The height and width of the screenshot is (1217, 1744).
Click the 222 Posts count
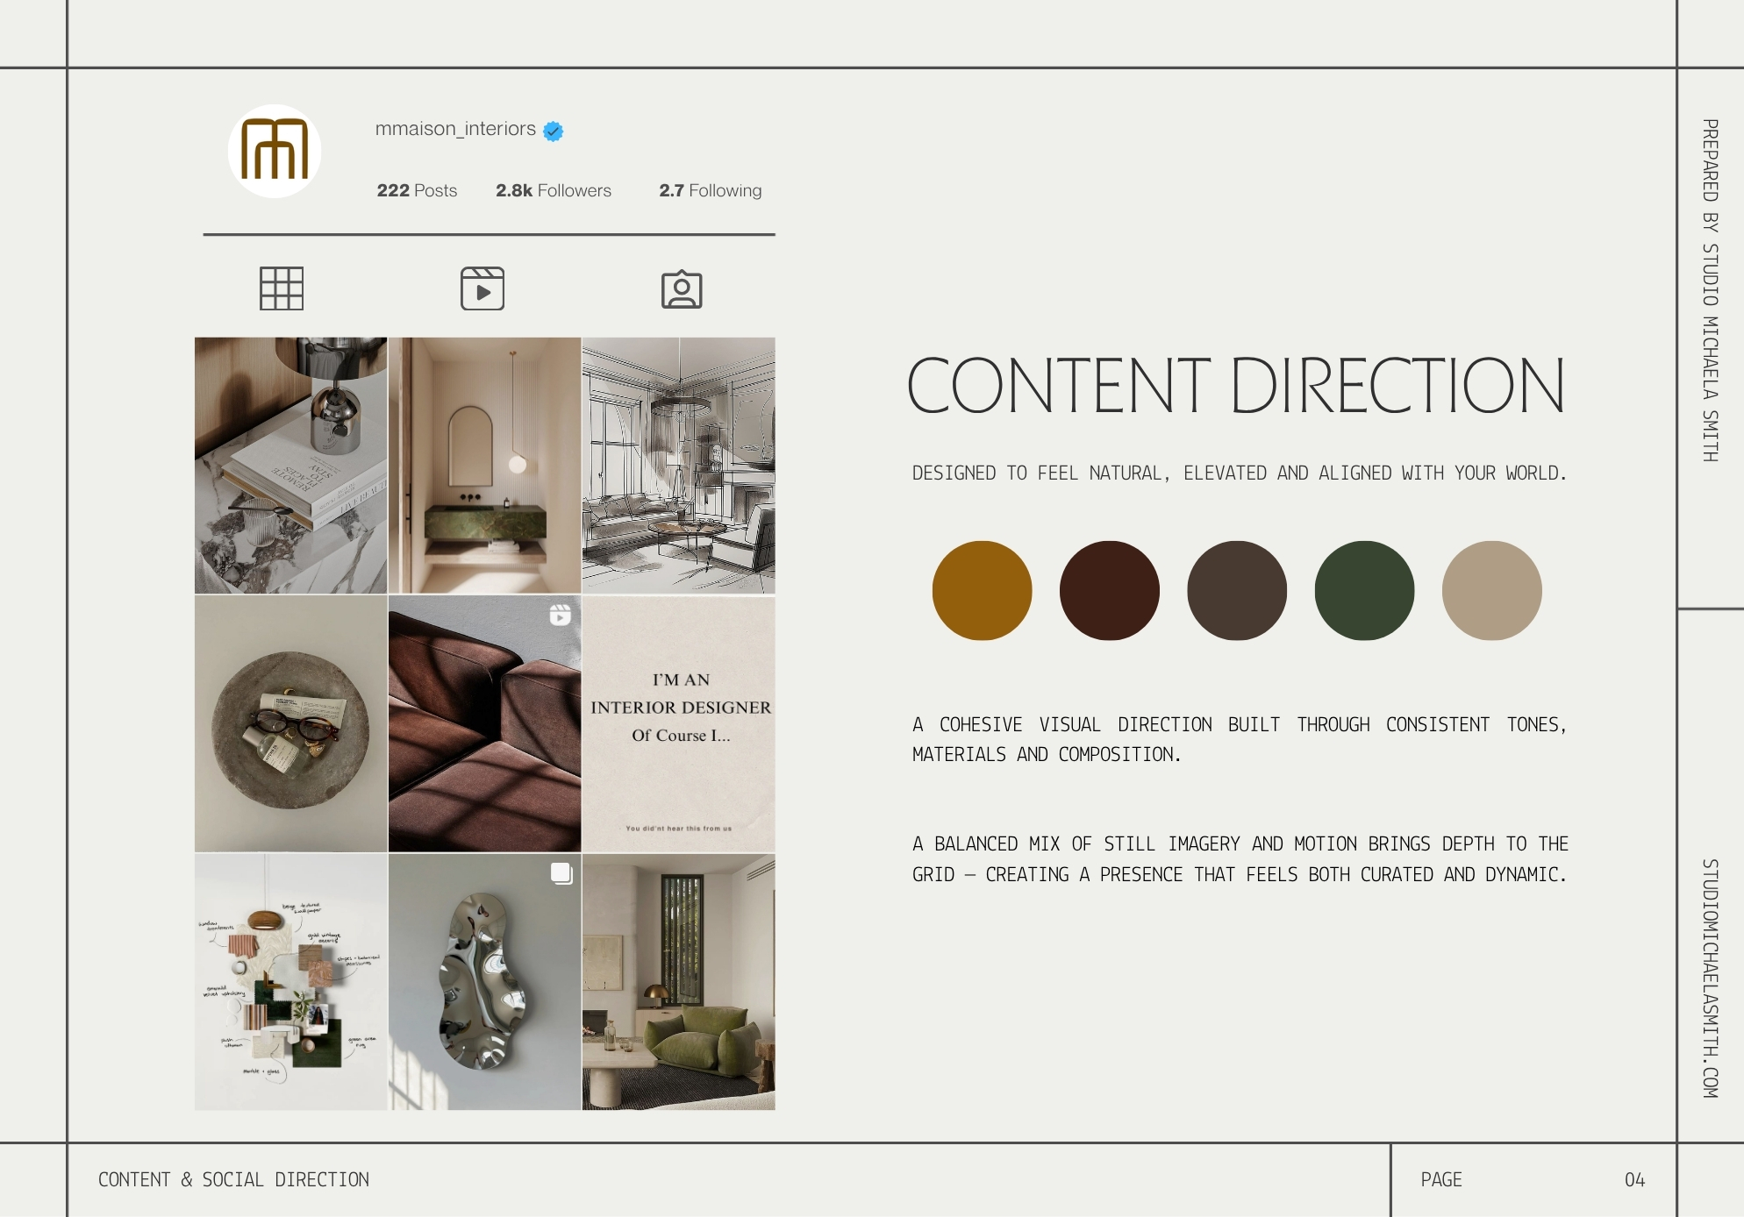point(417,190)
